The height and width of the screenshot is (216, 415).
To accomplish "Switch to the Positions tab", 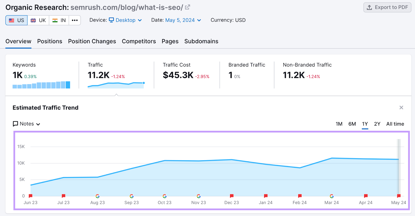I will pos(50,41).
